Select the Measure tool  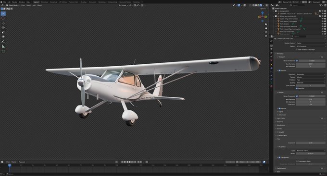(x=3, y=47)
